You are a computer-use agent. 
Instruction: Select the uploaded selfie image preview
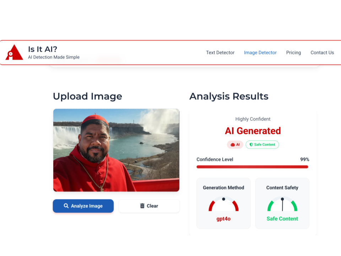(117, 150)
